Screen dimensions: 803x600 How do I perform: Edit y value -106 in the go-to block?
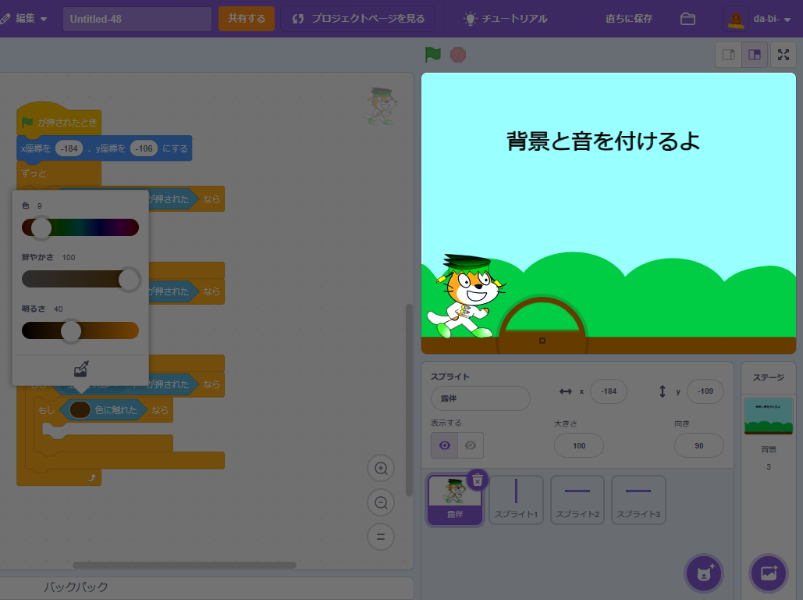(144, 148)
